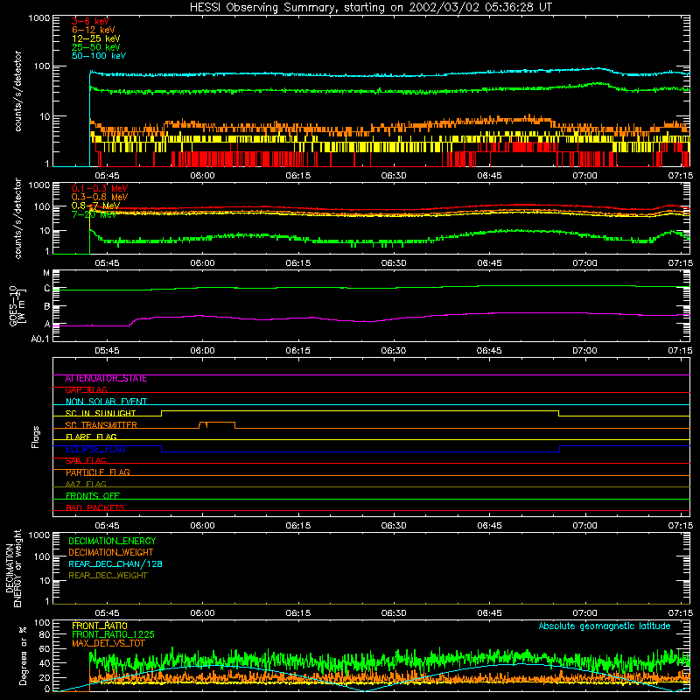The width and height of the screenshot is (700, 700).
Task: Click the GAP_FLAG label
Action: (86, 390)
